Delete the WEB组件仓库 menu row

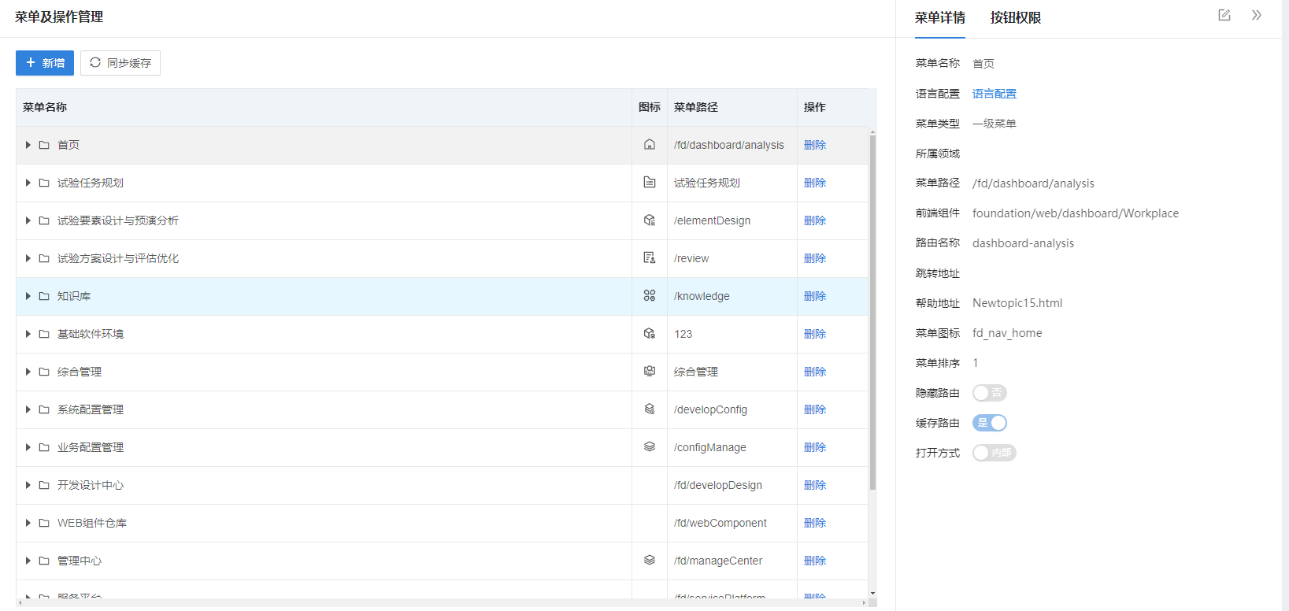click(815, 523)
